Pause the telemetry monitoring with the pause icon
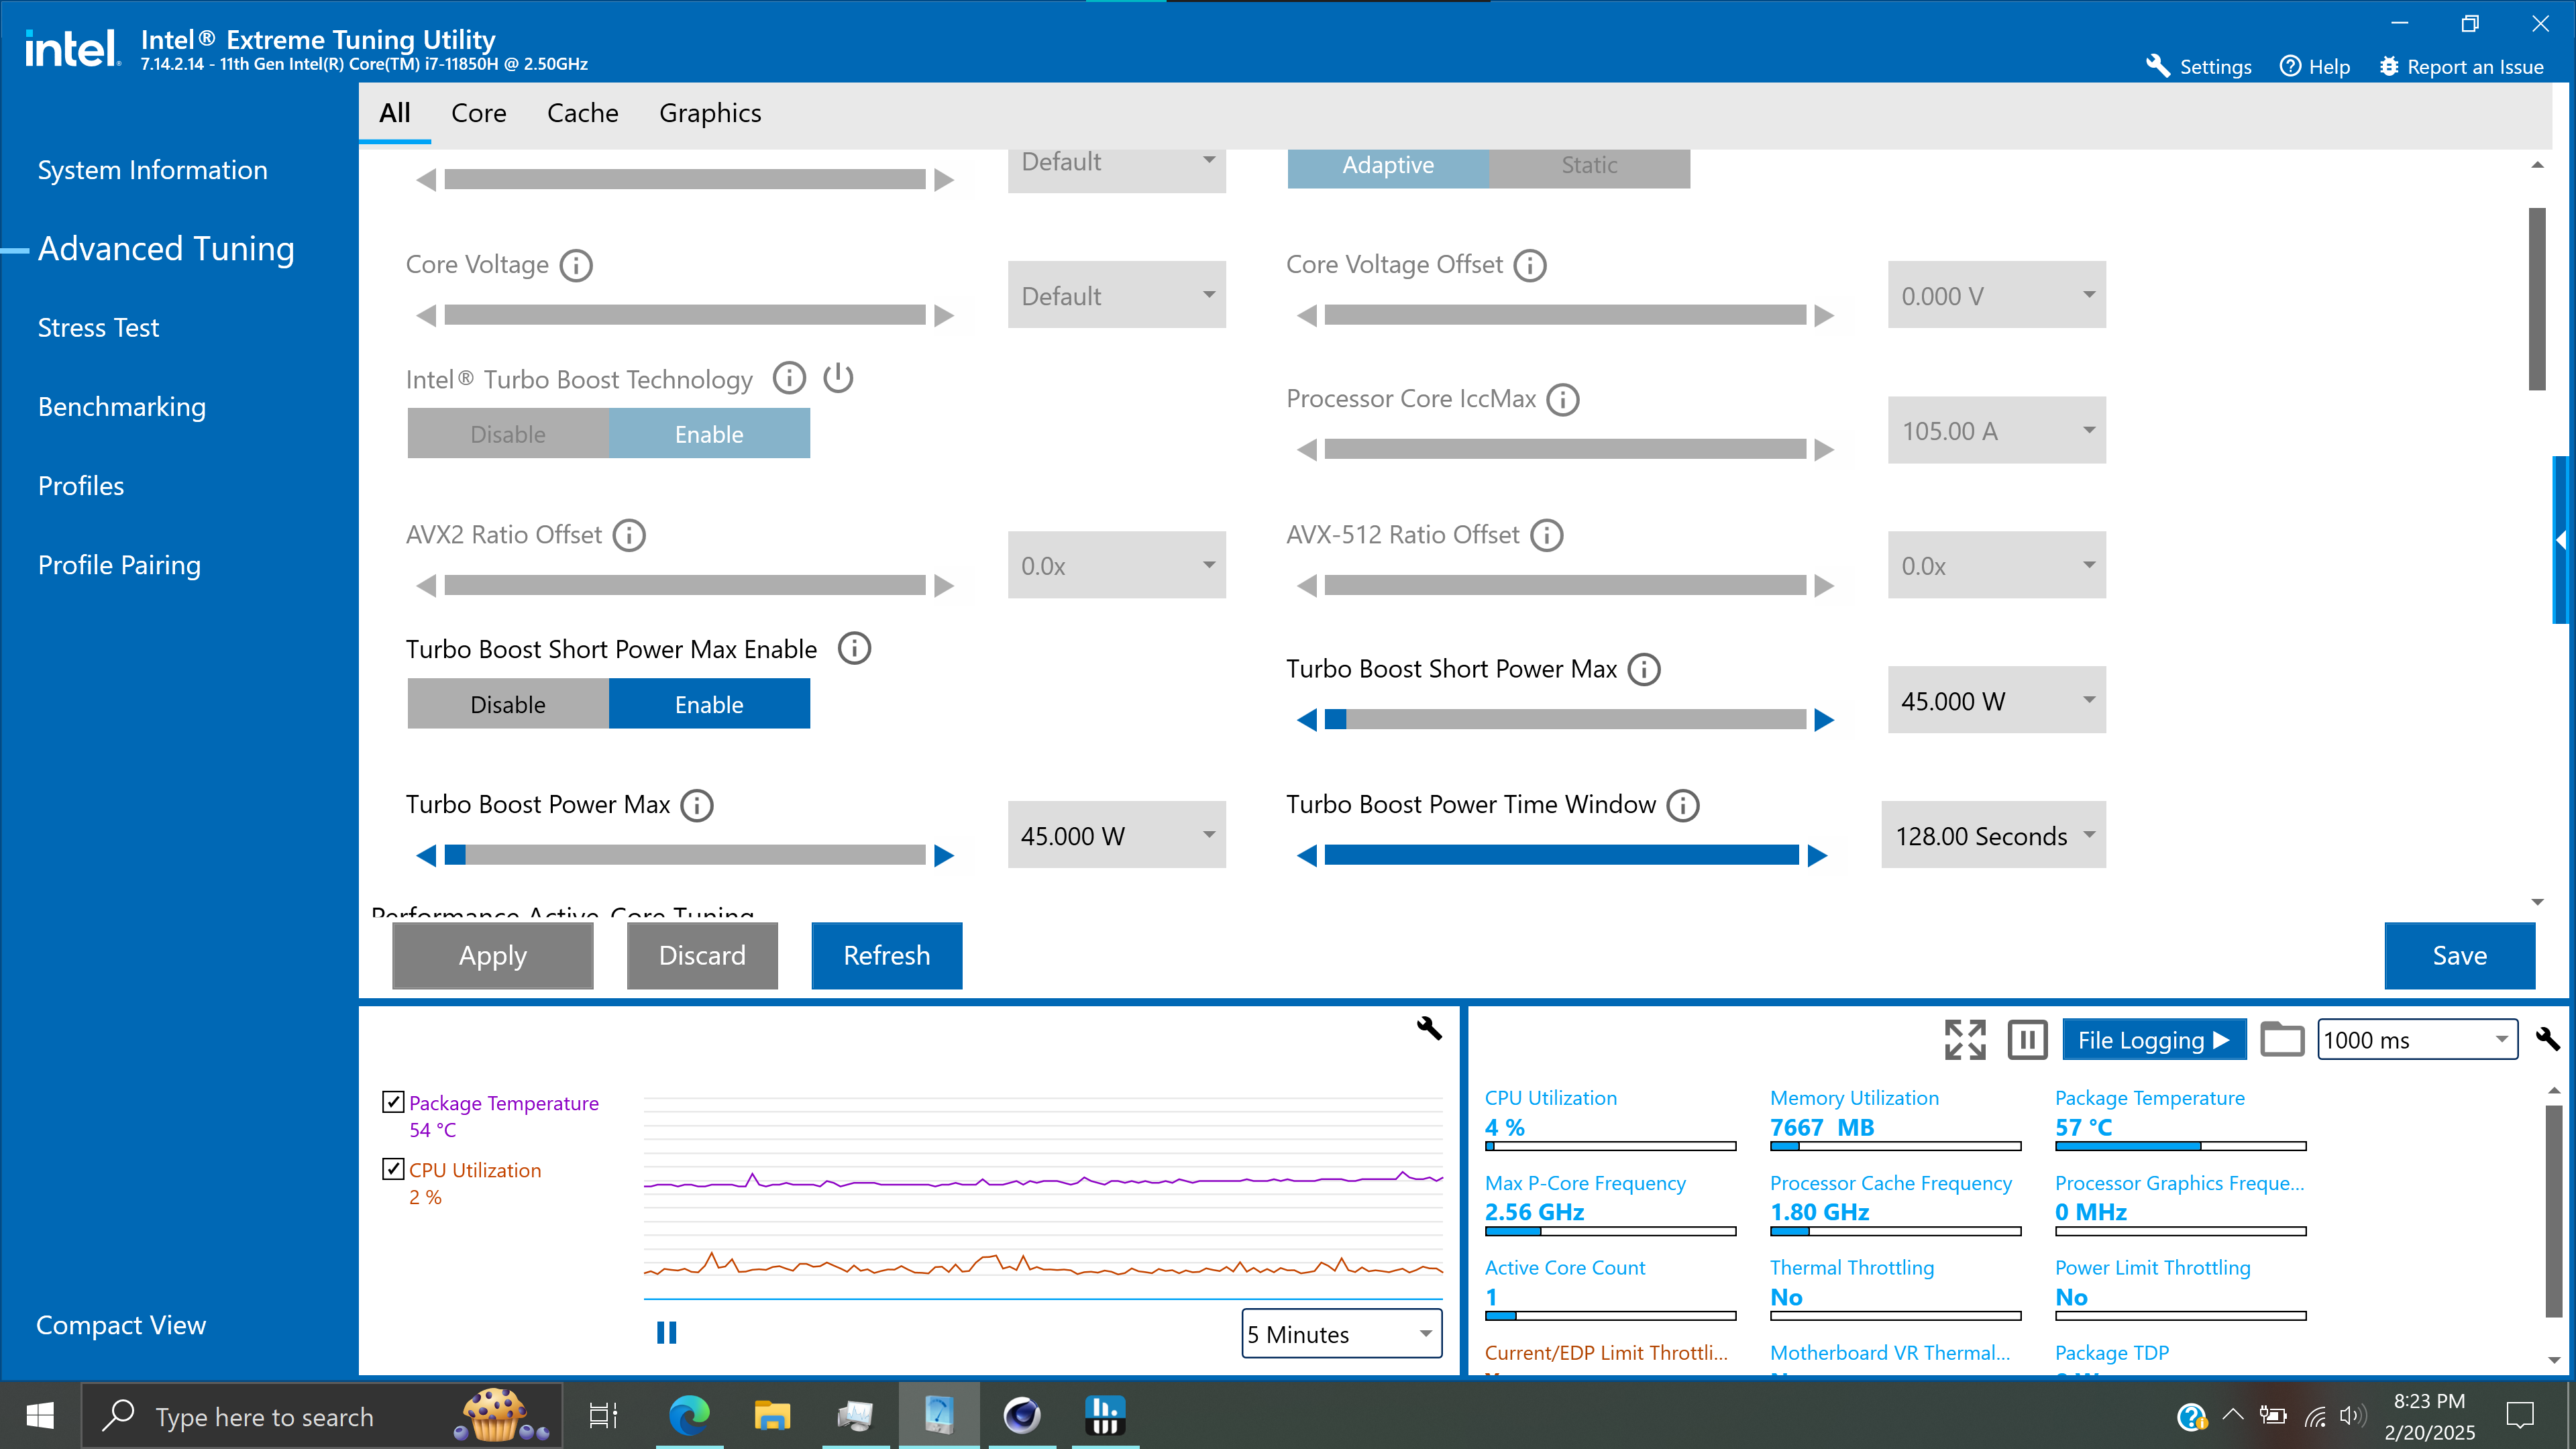 (2027, 1039)
